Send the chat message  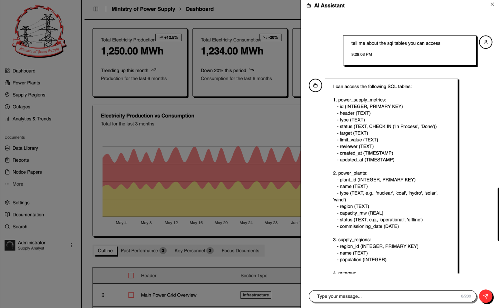486,296
